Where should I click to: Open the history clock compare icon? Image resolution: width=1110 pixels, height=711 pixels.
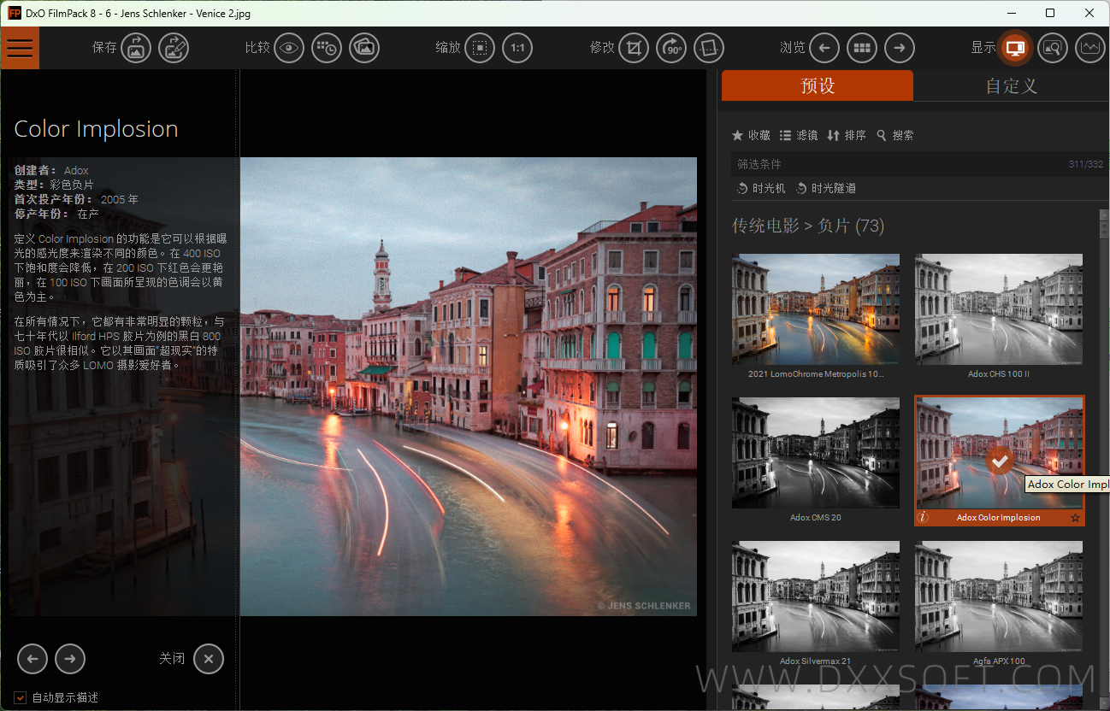click(327, 48)
